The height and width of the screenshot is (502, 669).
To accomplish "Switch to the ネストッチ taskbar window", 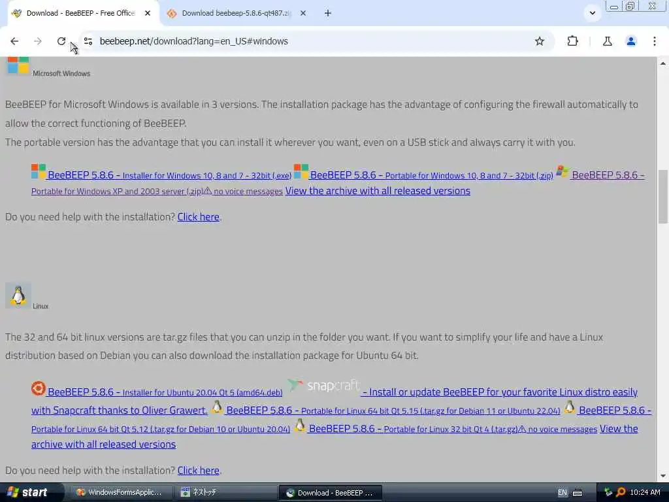I will (x=226, y=492).
